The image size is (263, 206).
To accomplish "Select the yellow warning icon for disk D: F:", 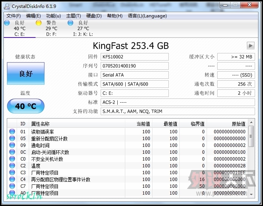I will 39,23.
